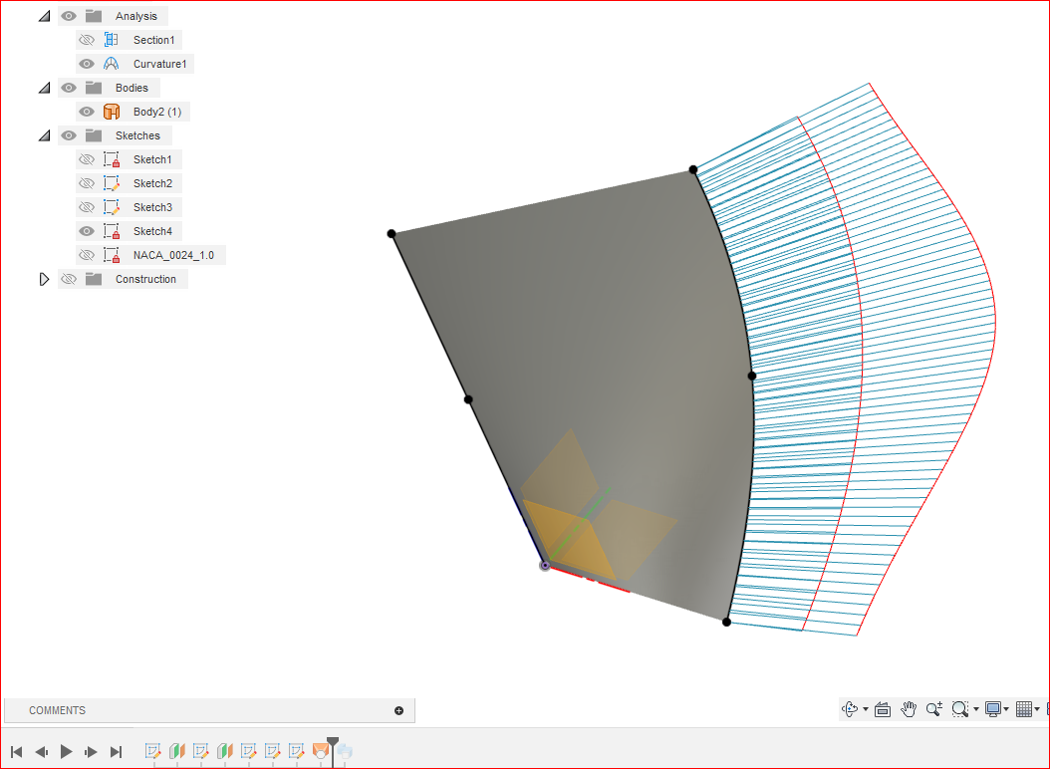Show the Section1 analysis
The width and height of the screenshot is (1050, 769).
click(x=87, y=39)
